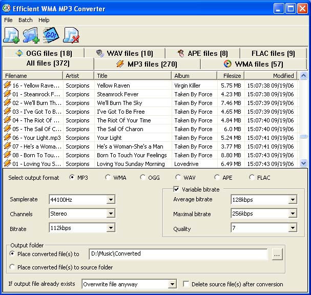This screenshot has height=295, width=311.
Task: Click the Virgin Killer album cell
Action: [187, 86]
